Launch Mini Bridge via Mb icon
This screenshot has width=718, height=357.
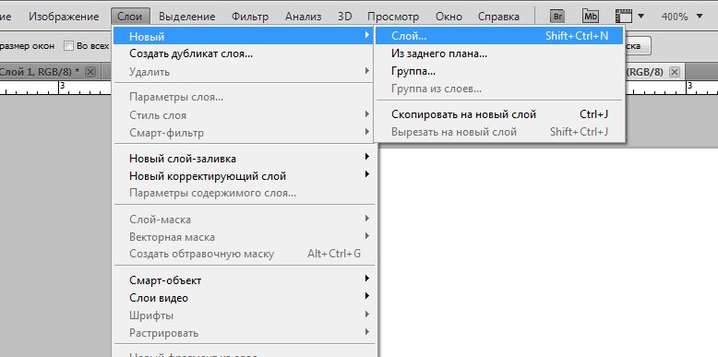[591, 17]
